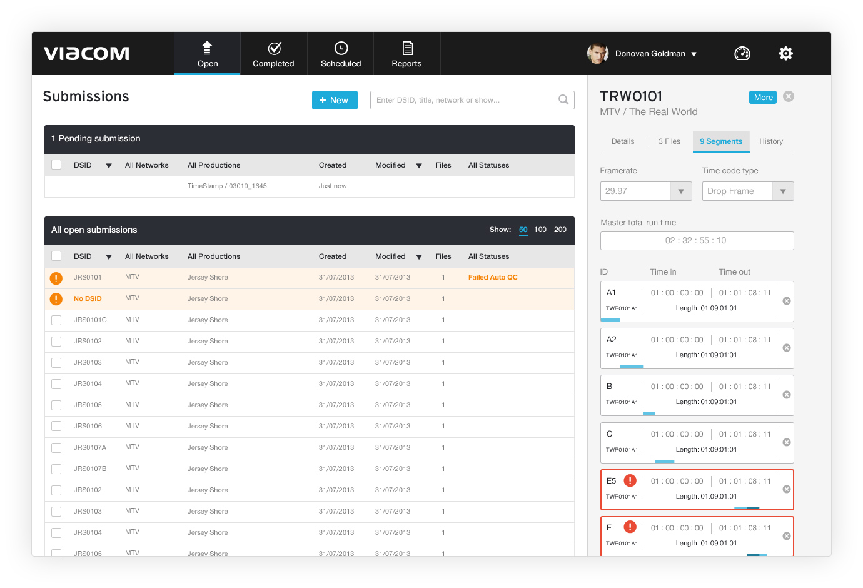Screen dimensions: 863x588
Task: Close the TRW0101 details panel
Action: [x=789, y=96]
